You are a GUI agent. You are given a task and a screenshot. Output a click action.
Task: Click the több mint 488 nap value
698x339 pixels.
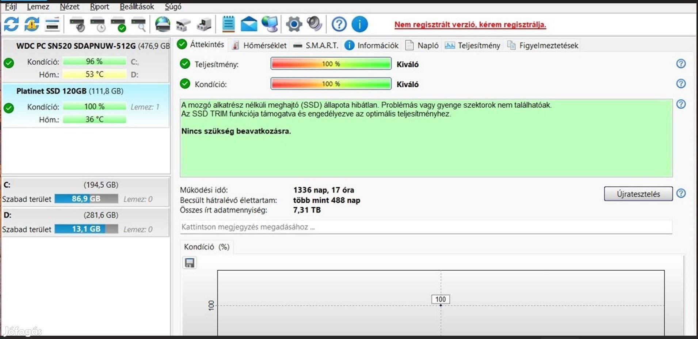(327, 200)
